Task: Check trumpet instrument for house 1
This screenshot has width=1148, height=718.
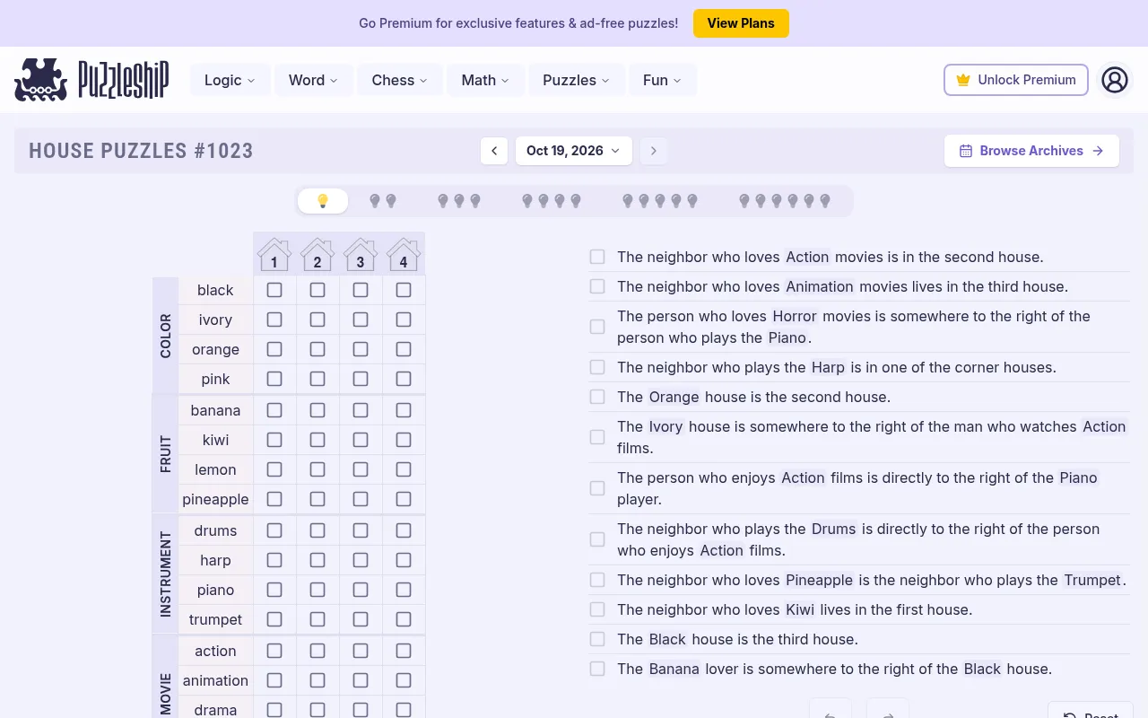Action: coord(274,619)
